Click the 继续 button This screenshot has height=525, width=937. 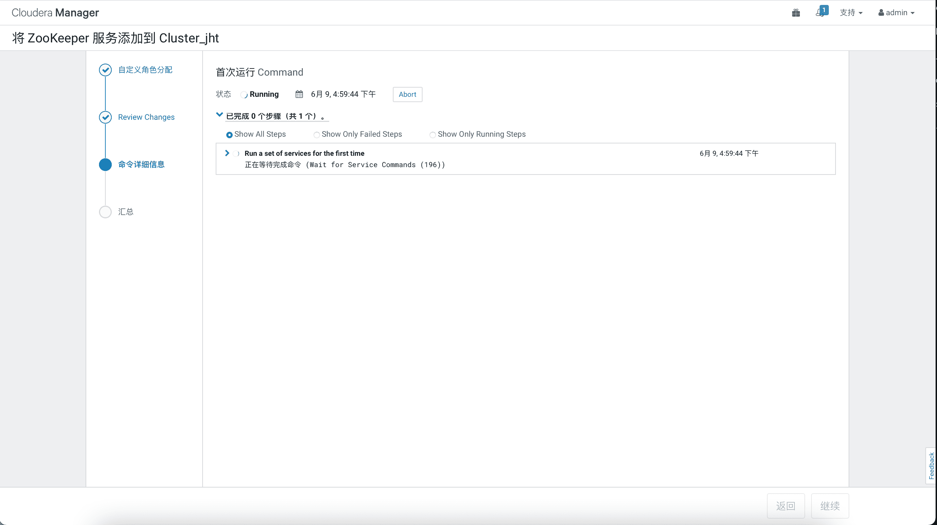830,506
